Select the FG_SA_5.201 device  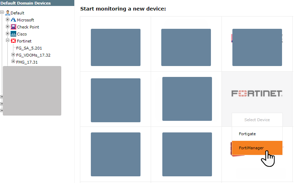click(x=29, y=48)
